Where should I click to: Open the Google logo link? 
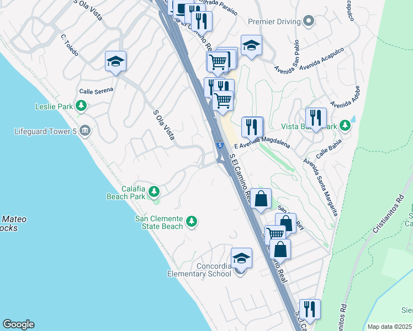pos(18,324)
